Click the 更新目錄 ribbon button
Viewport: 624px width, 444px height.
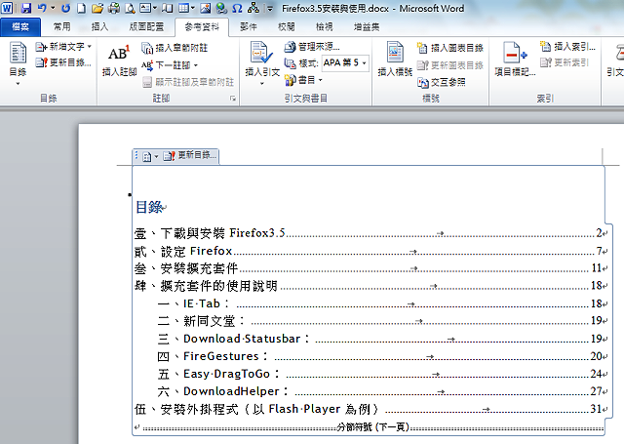(63, 62)
